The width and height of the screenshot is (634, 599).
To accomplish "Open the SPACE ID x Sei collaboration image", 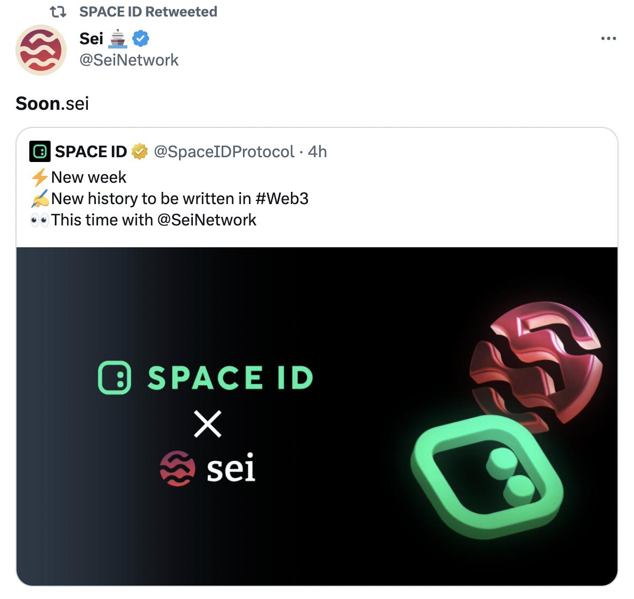I will [x=317, y=416].
